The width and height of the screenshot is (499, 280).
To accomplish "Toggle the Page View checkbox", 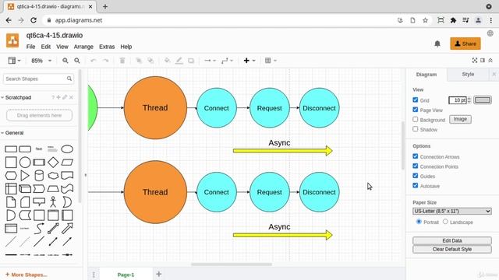I will tap(416, 110).
